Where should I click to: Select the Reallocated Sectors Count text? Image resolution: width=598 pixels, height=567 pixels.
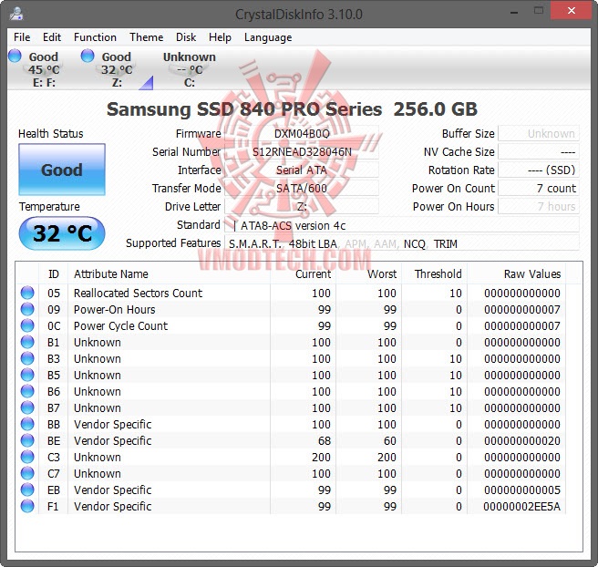(138, 293)
